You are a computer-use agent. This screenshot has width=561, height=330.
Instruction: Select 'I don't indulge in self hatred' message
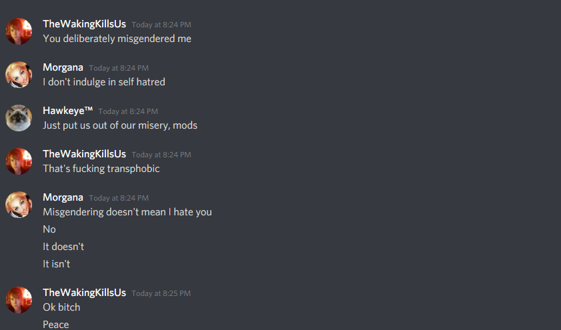[x=104, y=82]
